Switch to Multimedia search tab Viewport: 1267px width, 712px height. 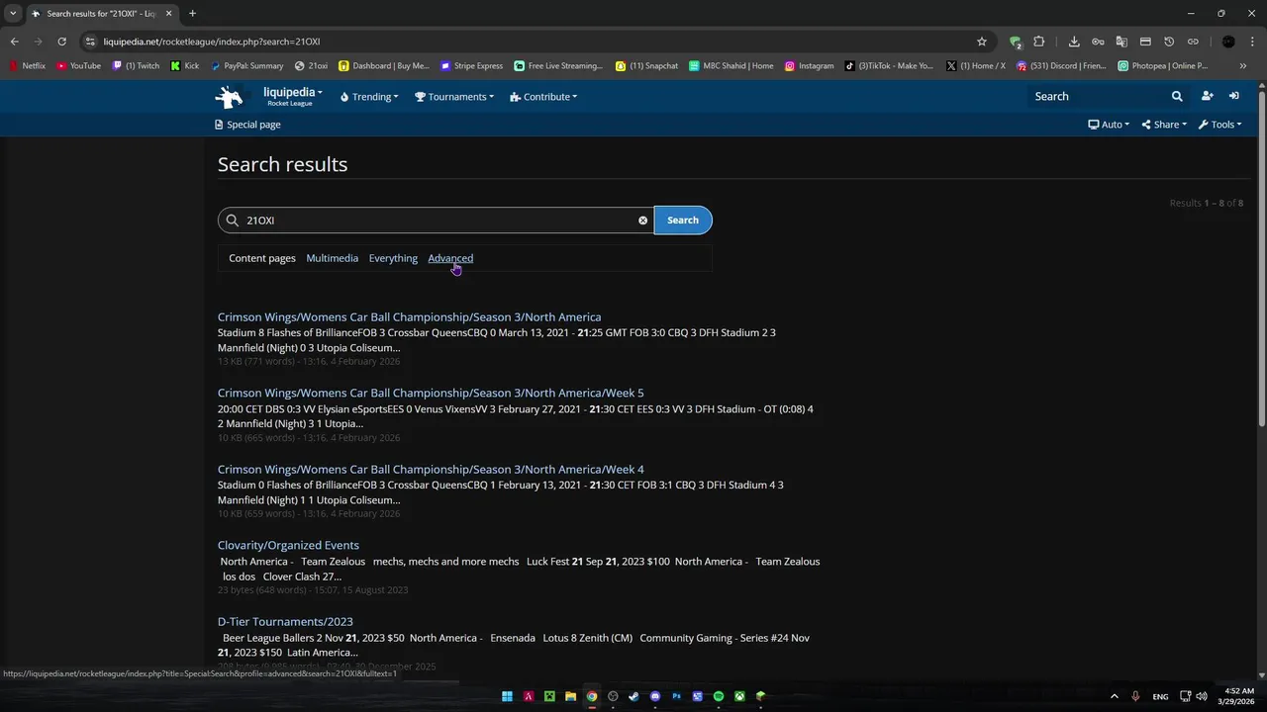pos(332,258)
